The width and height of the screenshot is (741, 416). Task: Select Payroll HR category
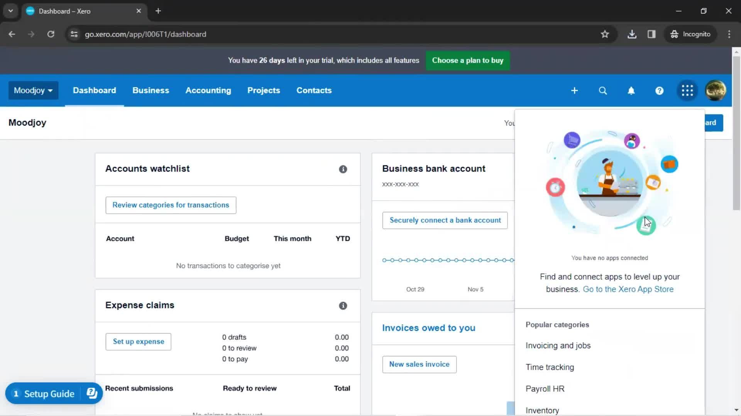tap(545, 389)
